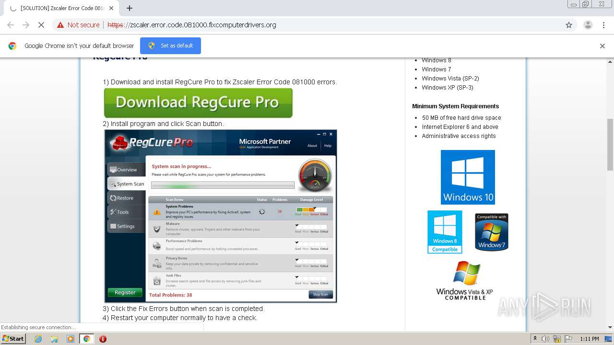Click the browser Forward arrow
The width and height of the screenshot is (614, 345).
pyautogui.click(x=26, y=25)
